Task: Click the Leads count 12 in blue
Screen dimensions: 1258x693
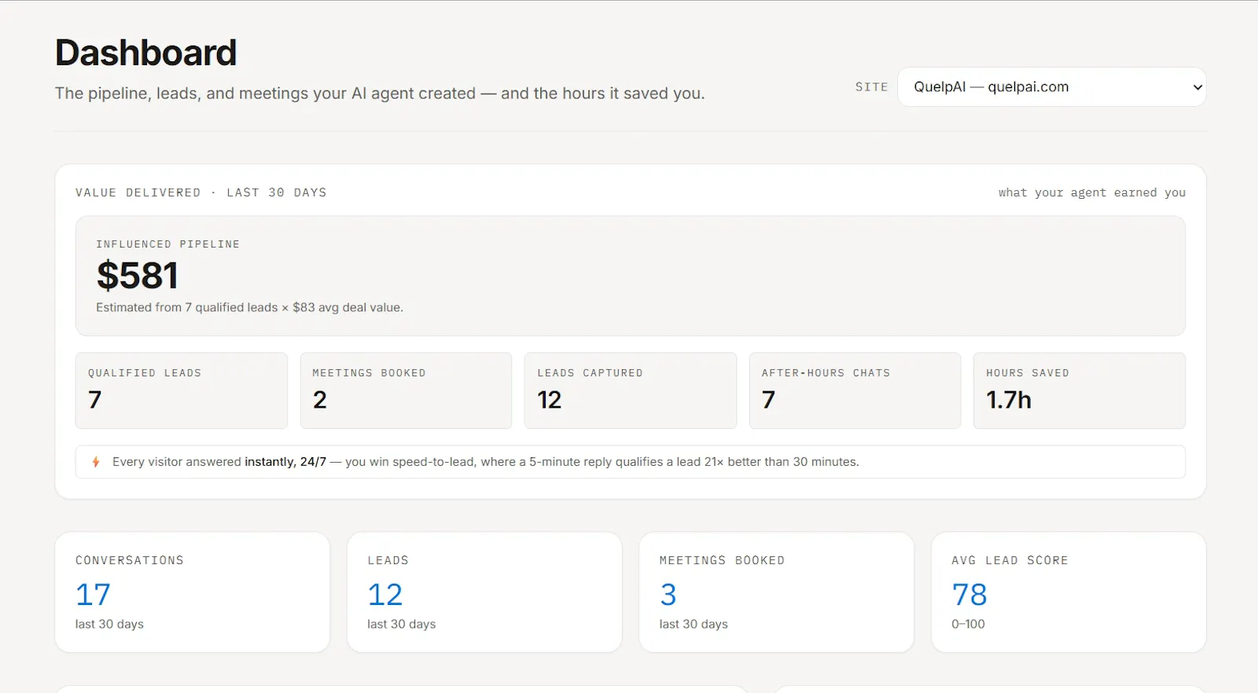Action: coord(385,595)
